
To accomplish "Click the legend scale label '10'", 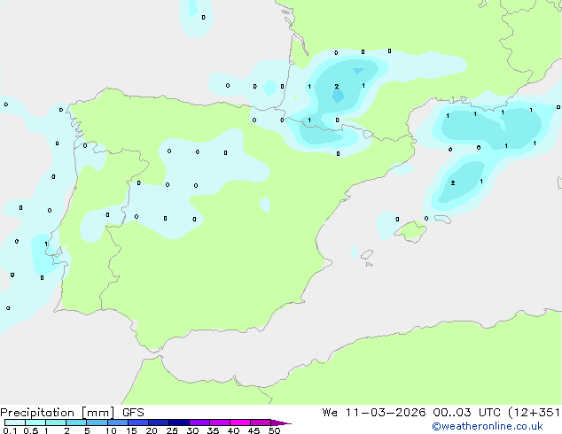I will click(111, 430).
